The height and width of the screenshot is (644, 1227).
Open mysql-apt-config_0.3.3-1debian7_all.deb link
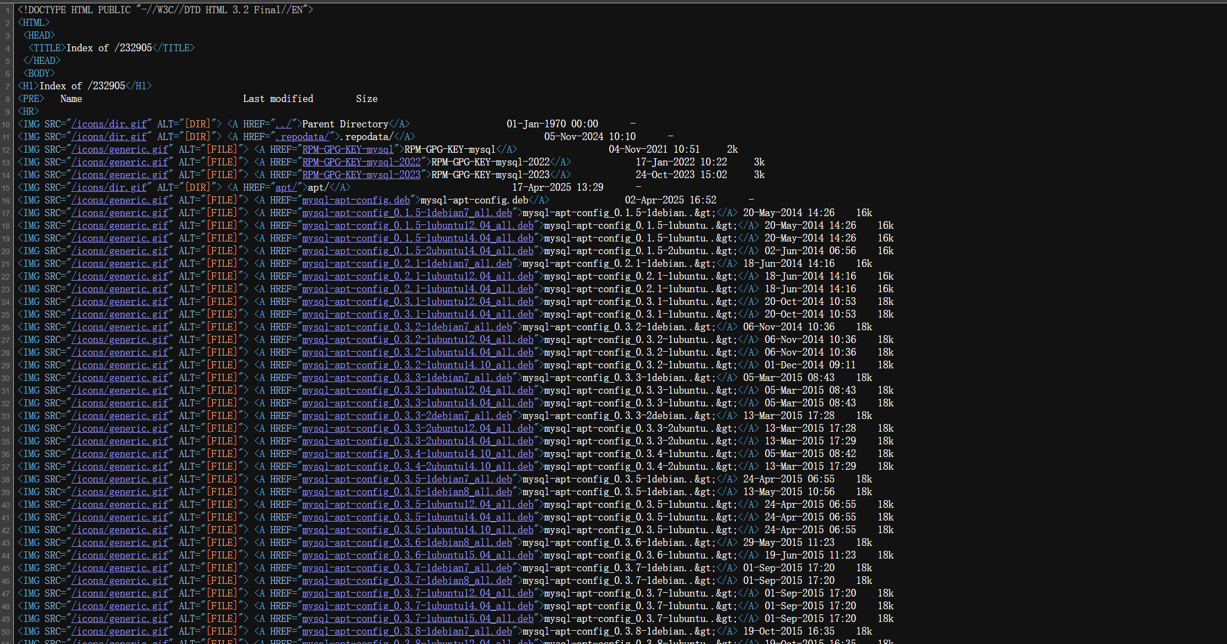pyautogui.click(x=407, y=378)
